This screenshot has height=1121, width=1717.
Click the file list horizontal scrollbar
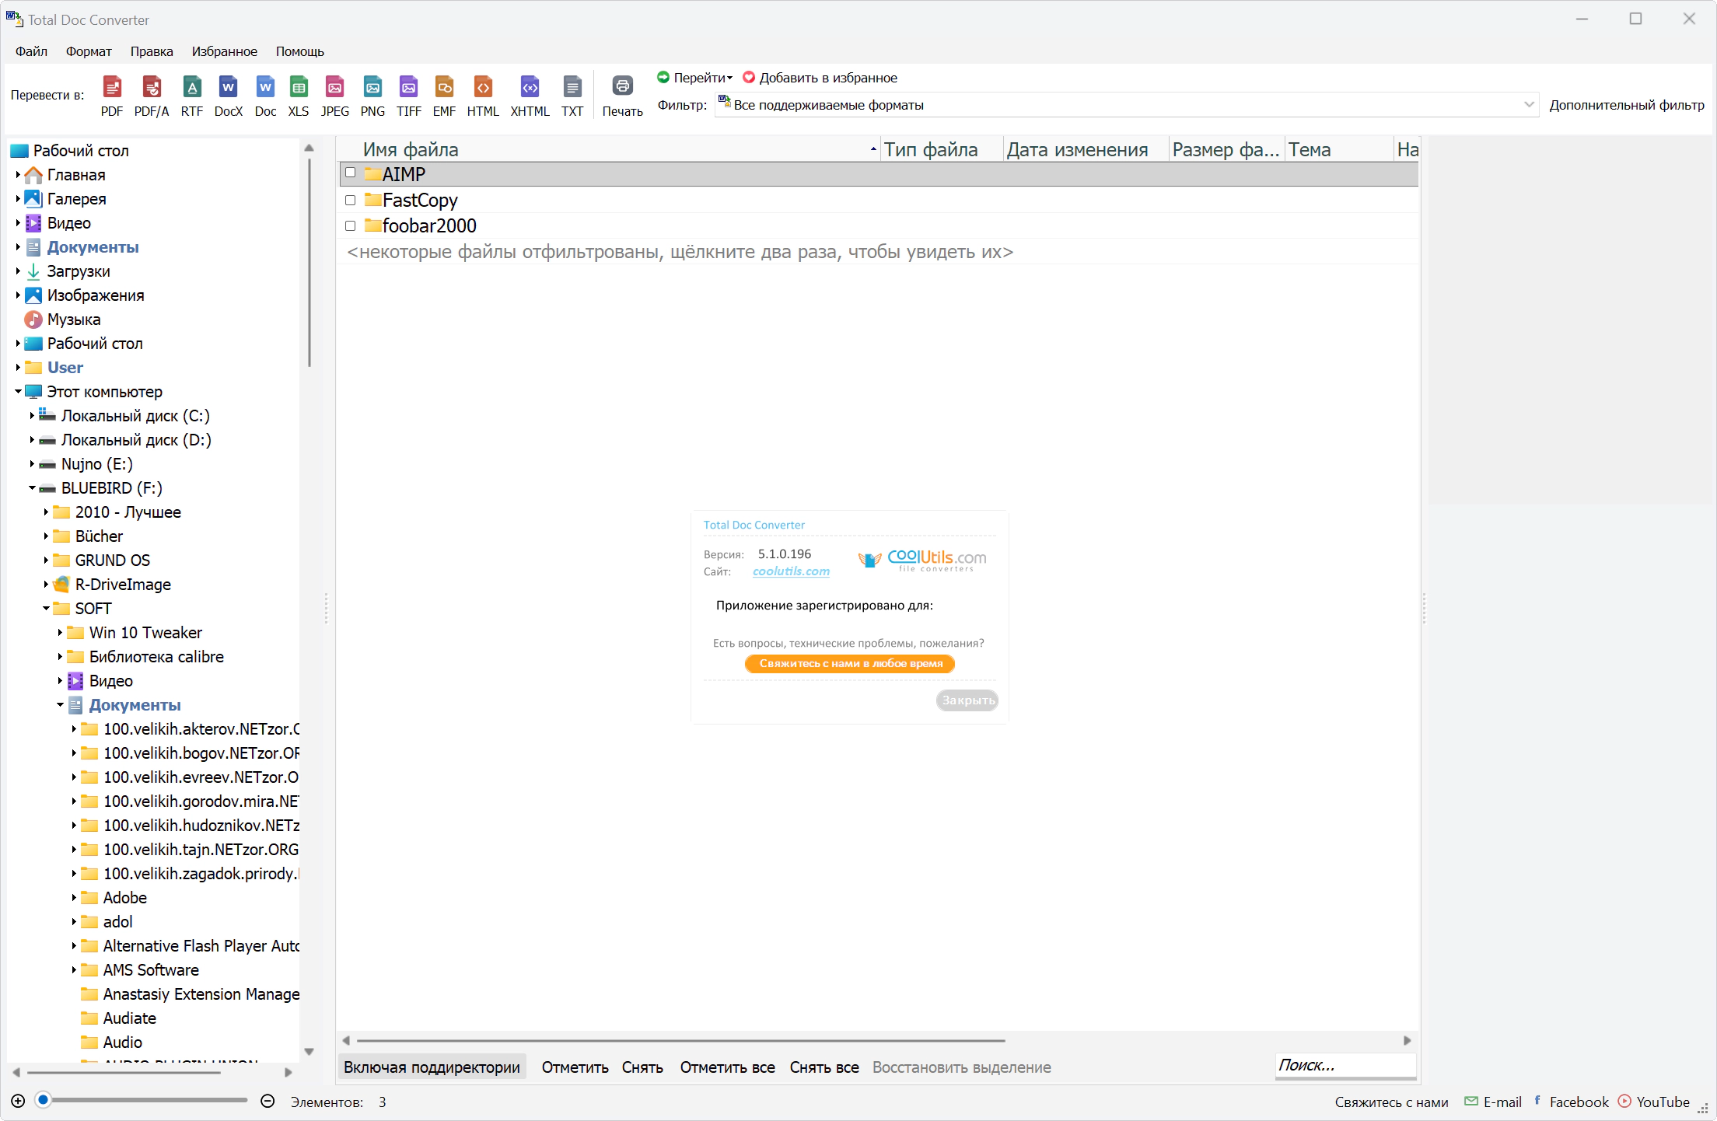coord(680,1040)
